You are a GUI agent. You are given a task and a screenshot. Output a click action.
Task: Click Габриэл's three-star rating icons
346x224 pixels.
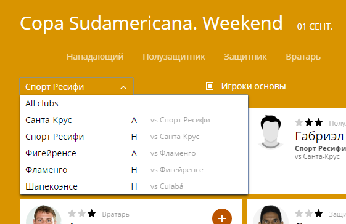(x=309, y=122)
